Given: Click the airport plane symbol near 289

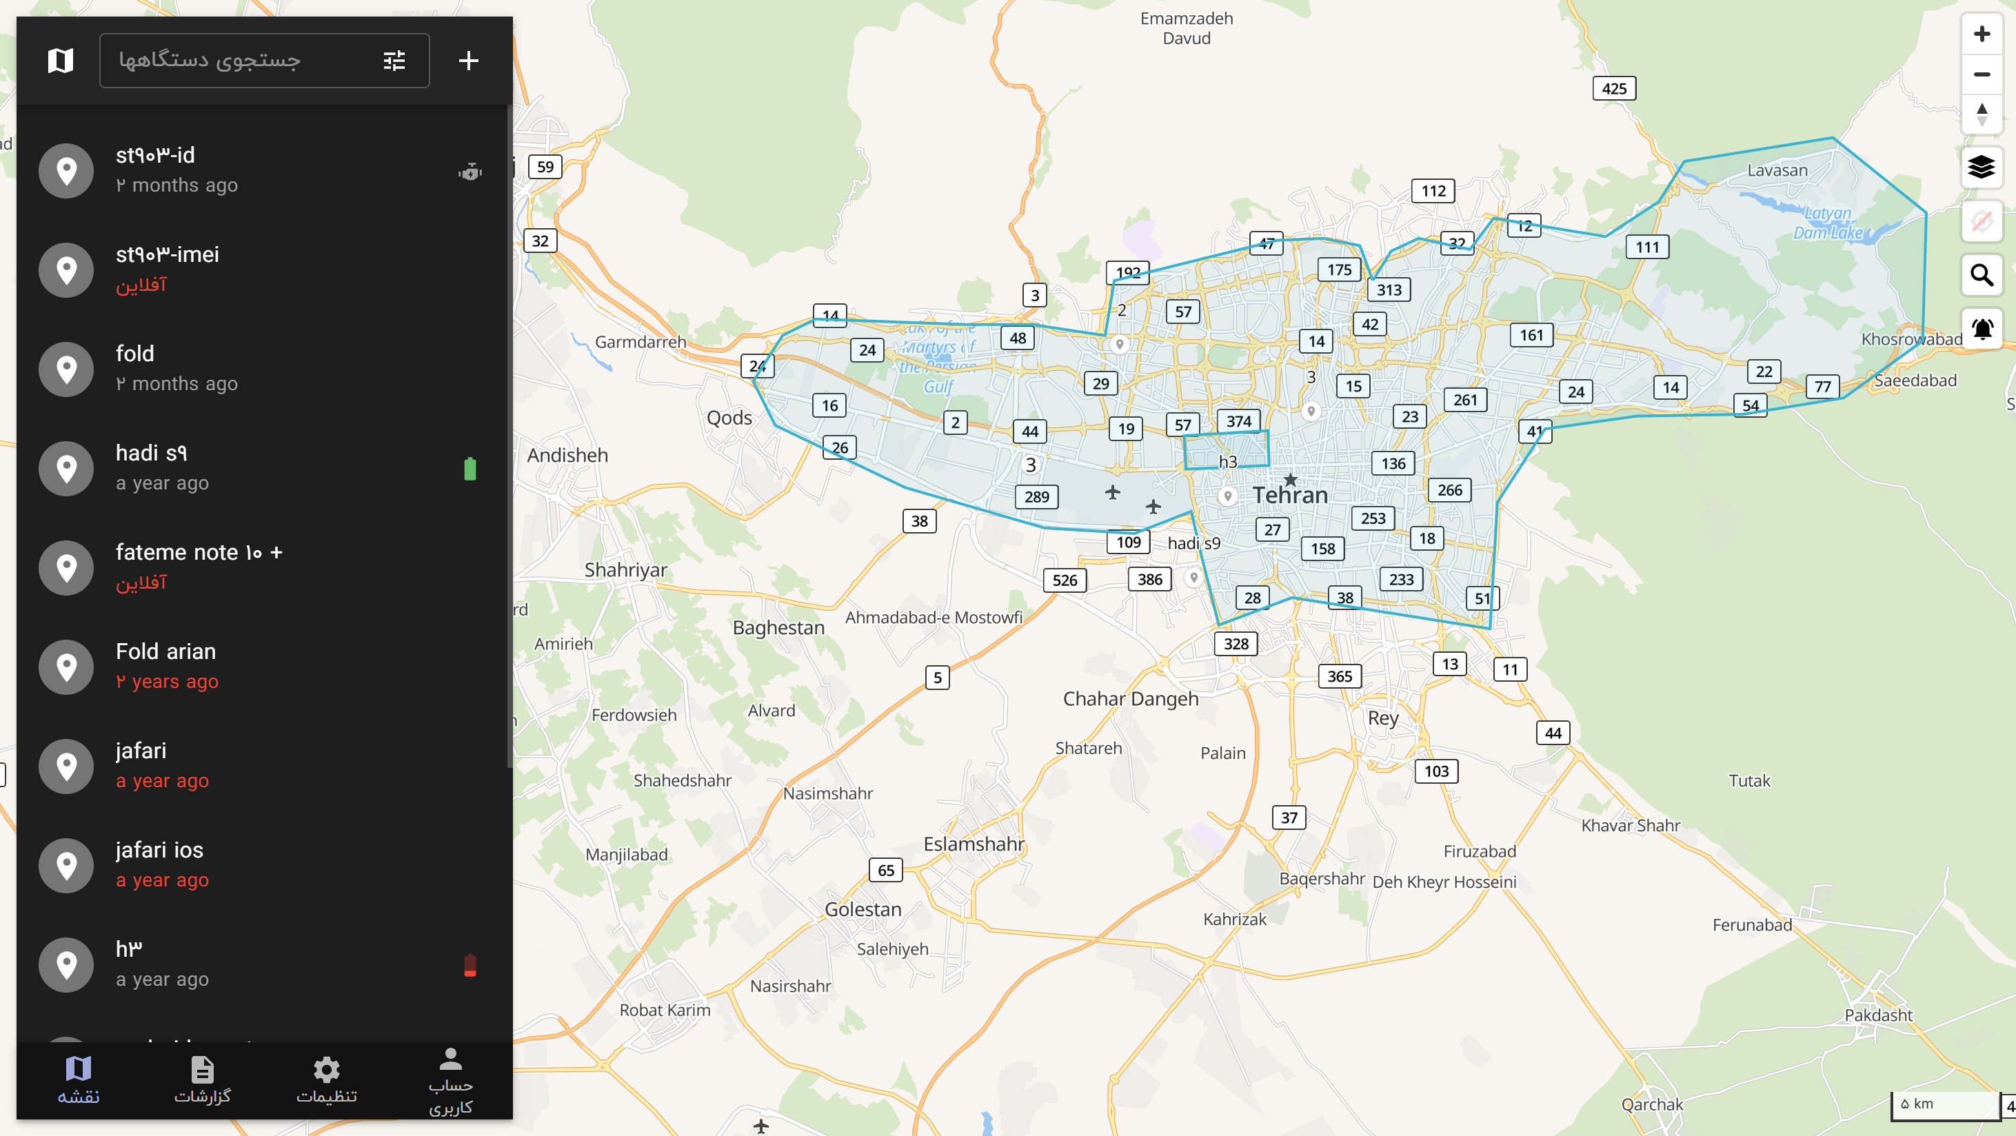Looking at the screenshot, I should [1112, 492].
